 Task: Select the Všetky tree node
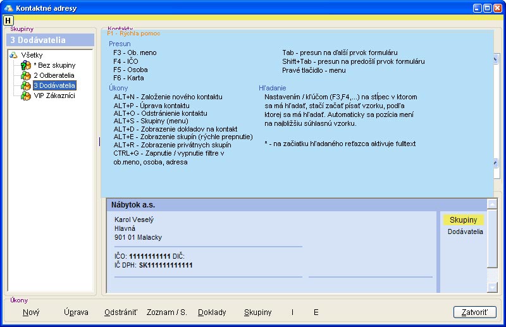(x=32, y=55)
